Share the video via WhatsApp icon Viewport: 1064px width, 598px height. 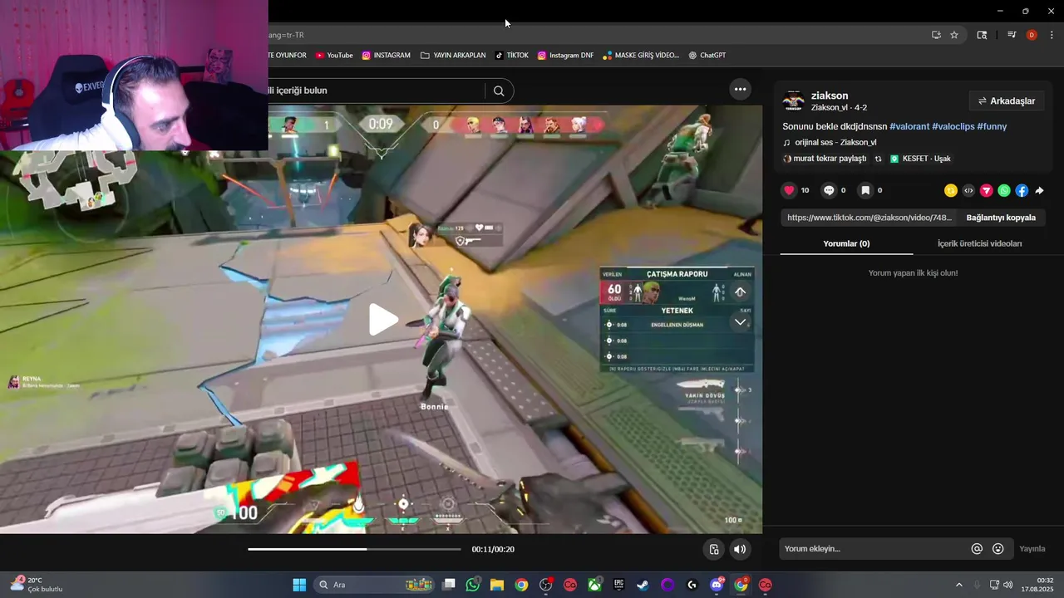[x=1004, y=190]
